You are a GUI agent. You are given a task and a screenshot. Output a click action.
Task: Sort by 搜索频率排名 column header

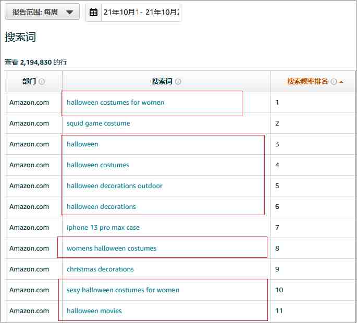pyautogui.click(x=307, y=81)
